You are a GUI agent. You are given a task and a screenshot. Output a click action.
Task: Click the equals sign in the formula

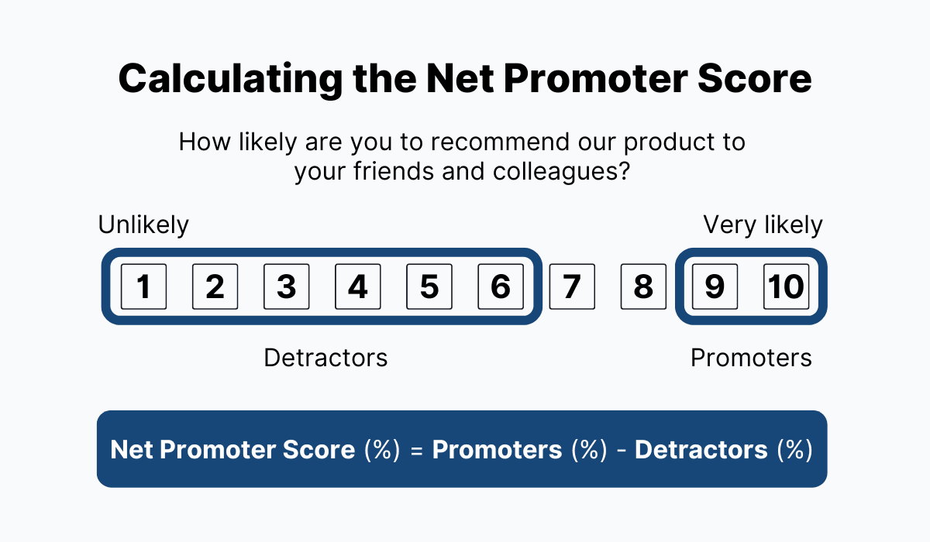pyautogui.click(x=417, y=450)
